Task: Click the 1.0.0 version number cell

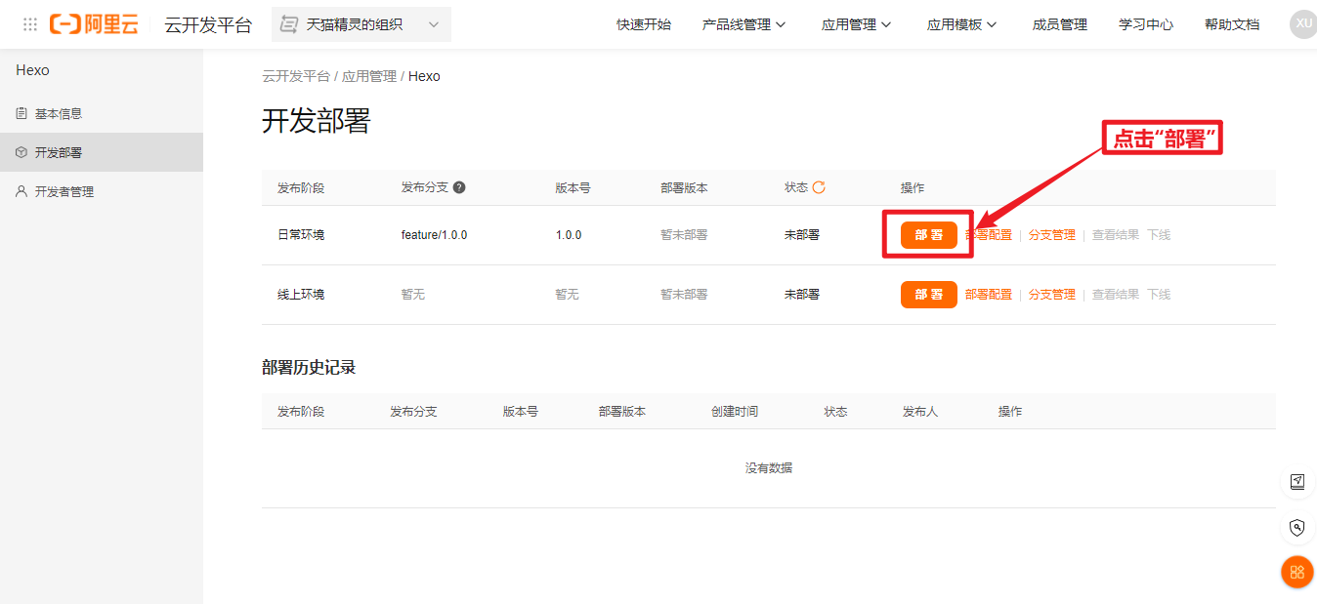Action: point(569,235)
